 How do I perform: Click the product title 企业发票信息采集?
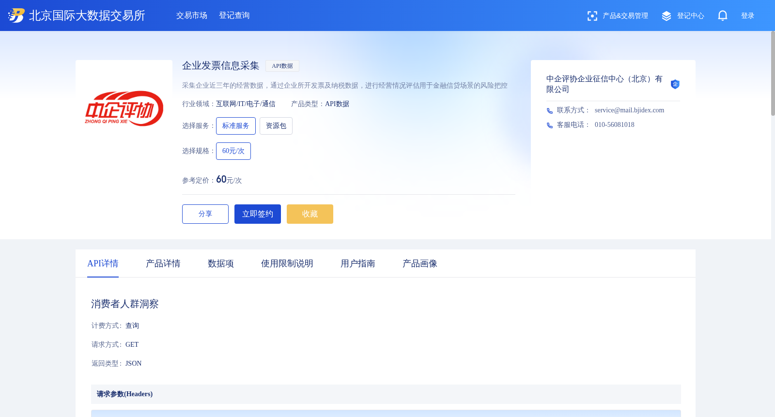point(221,66)
